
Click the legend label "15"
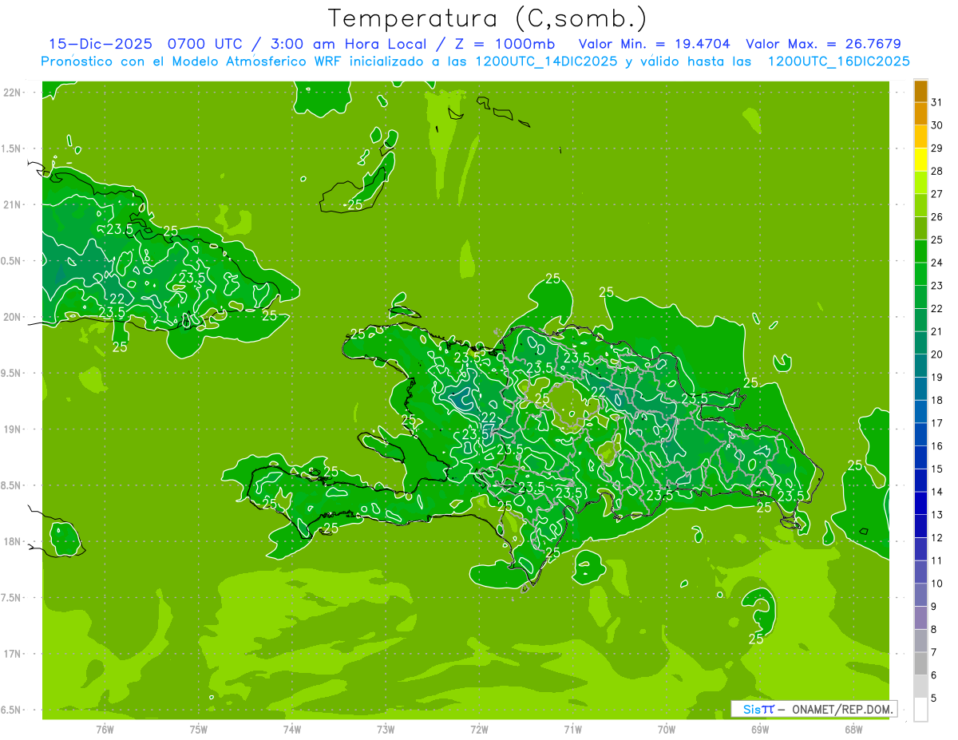(936, 469)
